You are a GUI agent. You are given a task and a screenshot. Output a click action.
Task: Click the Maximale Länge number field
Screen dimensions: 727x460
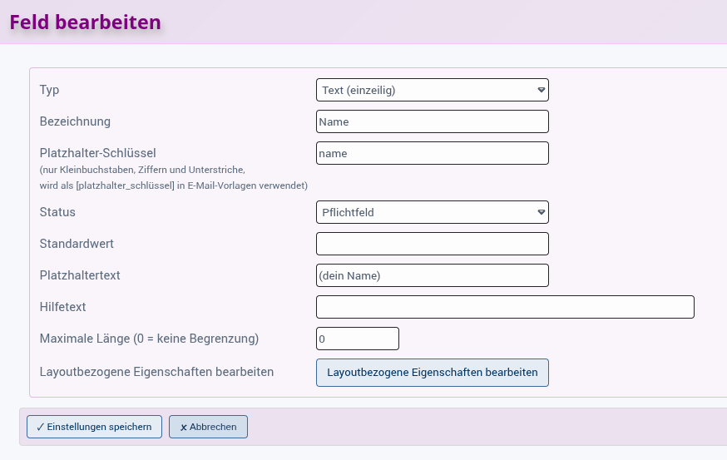point(358,339)
